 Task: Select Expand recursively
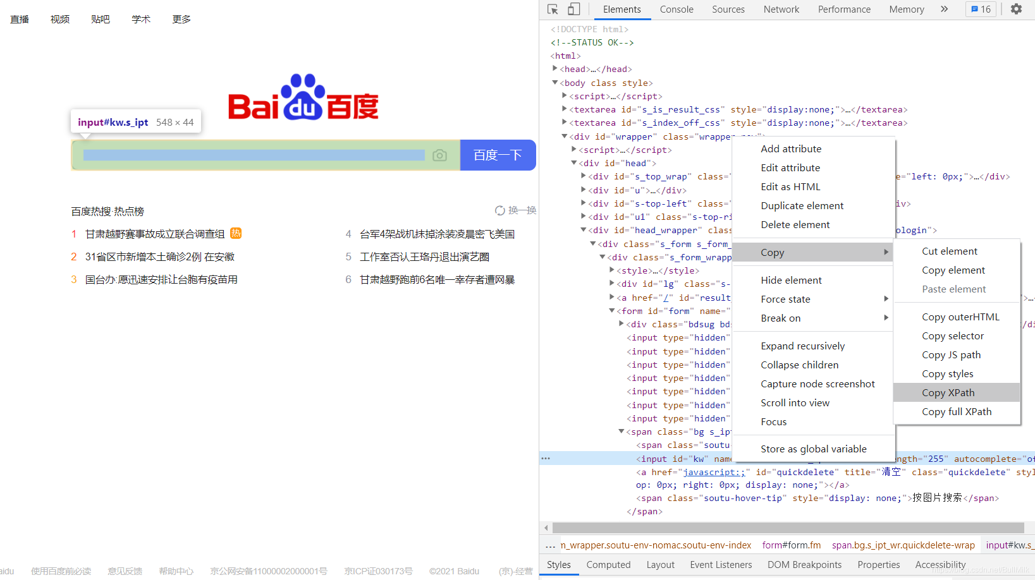click(x=814, y=346)
